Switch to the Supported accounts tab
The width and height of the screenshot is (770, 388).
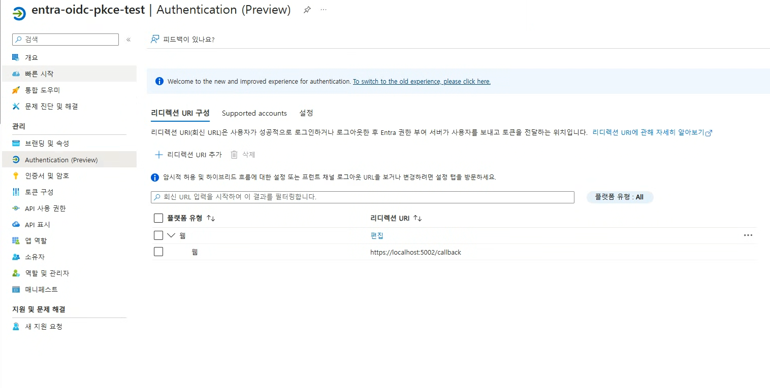point(254,113)
